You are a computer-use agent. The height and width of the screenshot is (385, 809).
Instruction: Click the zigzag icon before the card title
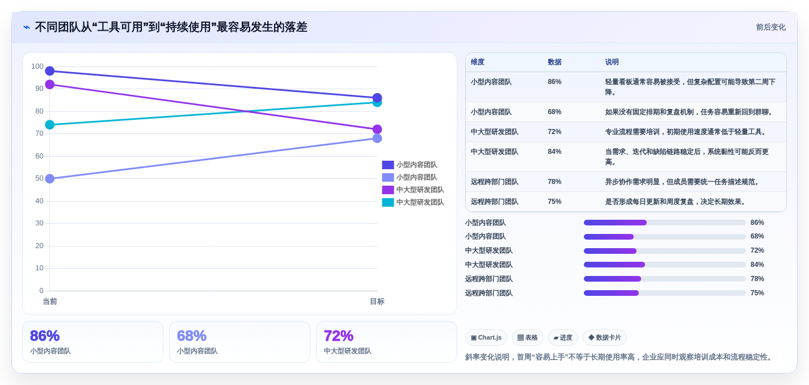pyautogui.click(x=27, y=27)
